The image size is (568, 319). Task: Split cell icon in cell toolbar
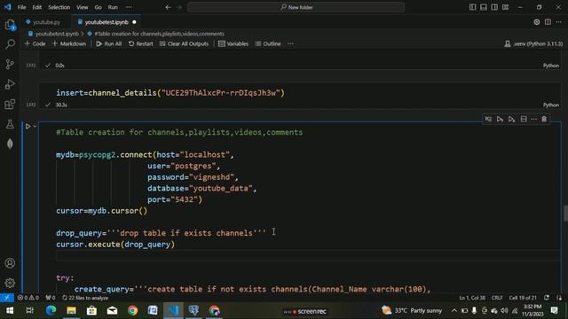point(524,119)
